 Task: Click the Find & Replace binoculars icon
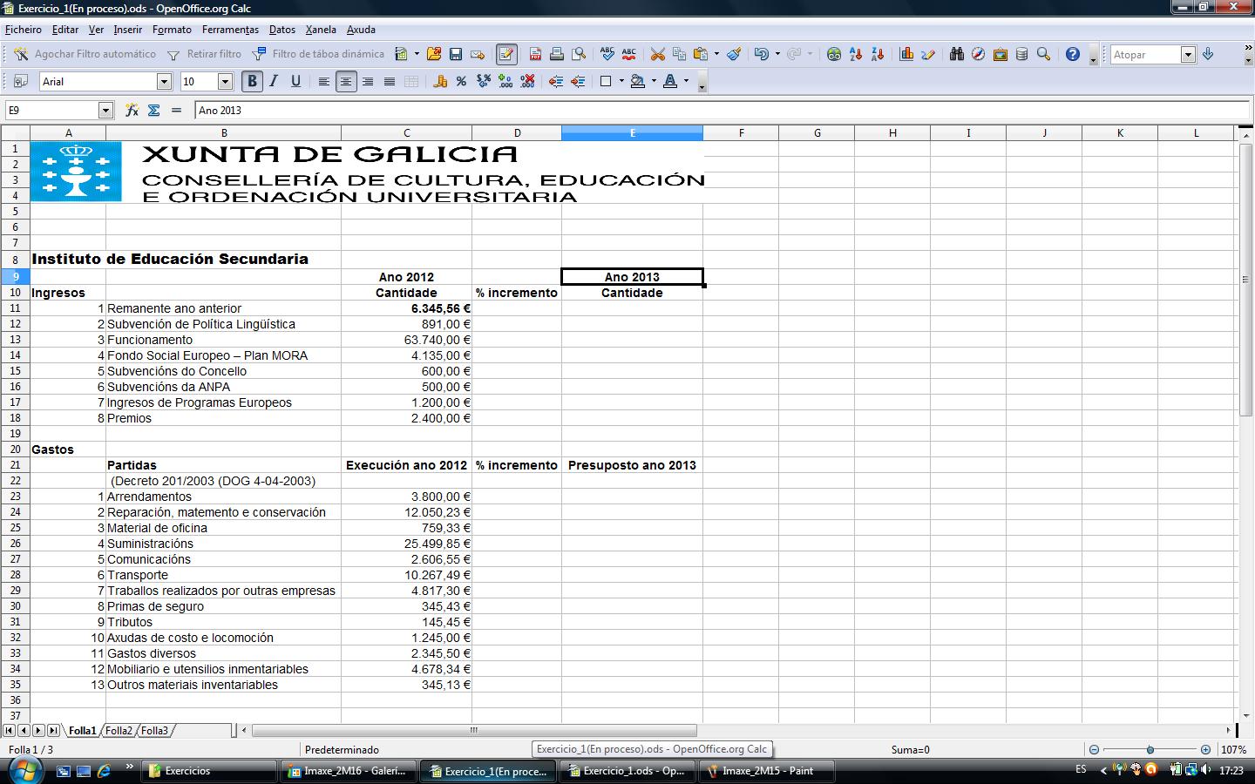pyautogui.click(x=956, y=54)
